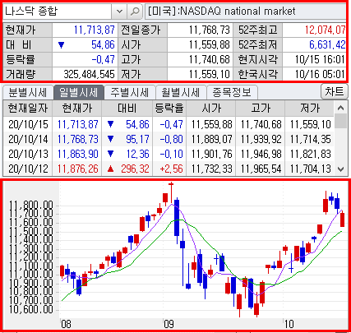Click the 나스닥 종합 input field
The image size is (351, 333).
[58, 12]
